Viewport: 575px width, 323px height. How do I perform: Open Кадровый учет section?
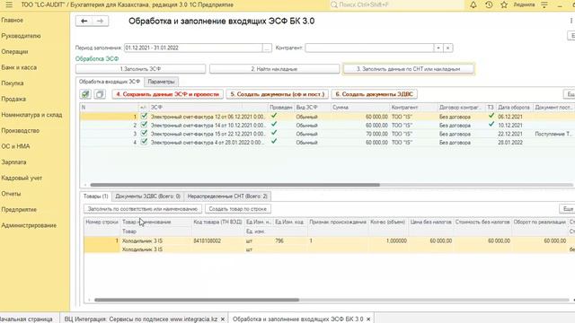click(x=22, y=178)
